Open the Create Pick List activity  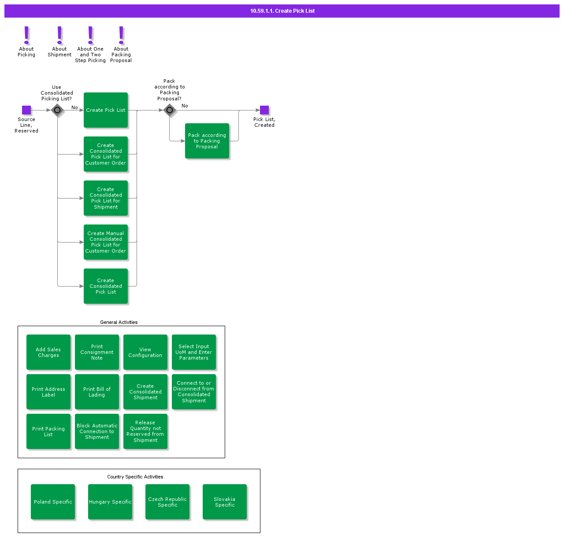tap(106, 110)
